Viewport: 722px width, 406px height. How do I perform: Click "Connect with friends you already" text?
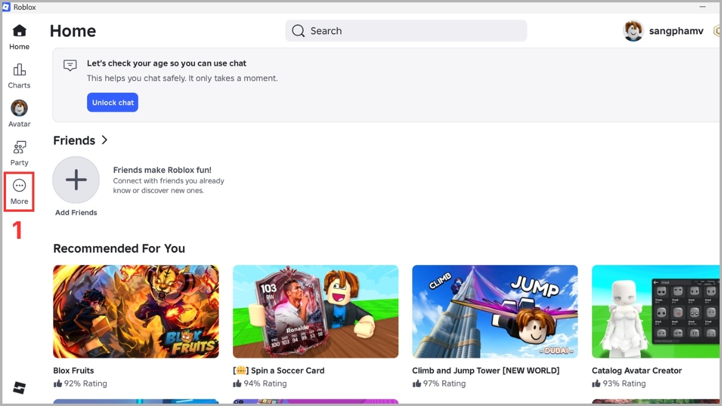168,180
